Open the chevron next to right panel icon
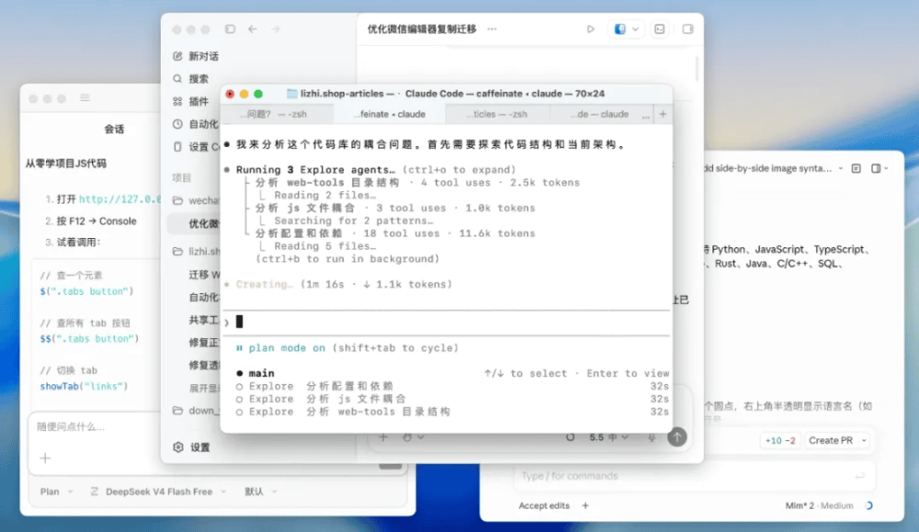The height and width of the screenshot is (532, 919). pos(886,168)
